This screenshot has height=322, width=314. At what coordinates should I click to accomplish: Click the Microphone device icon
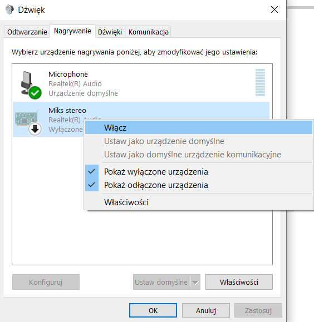point(31,85)
